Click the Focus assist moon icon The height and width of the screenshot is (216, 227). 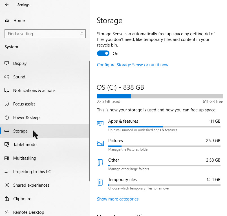(7, 104)
